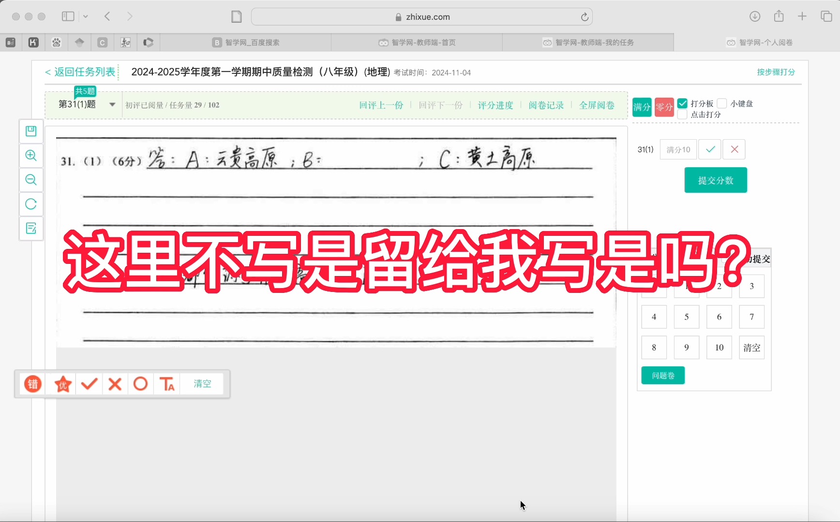Screen dimensions: 840x522
Task: Switch to 智学网-教师端-我的任务 tab
Action: [x=588, y=43]
